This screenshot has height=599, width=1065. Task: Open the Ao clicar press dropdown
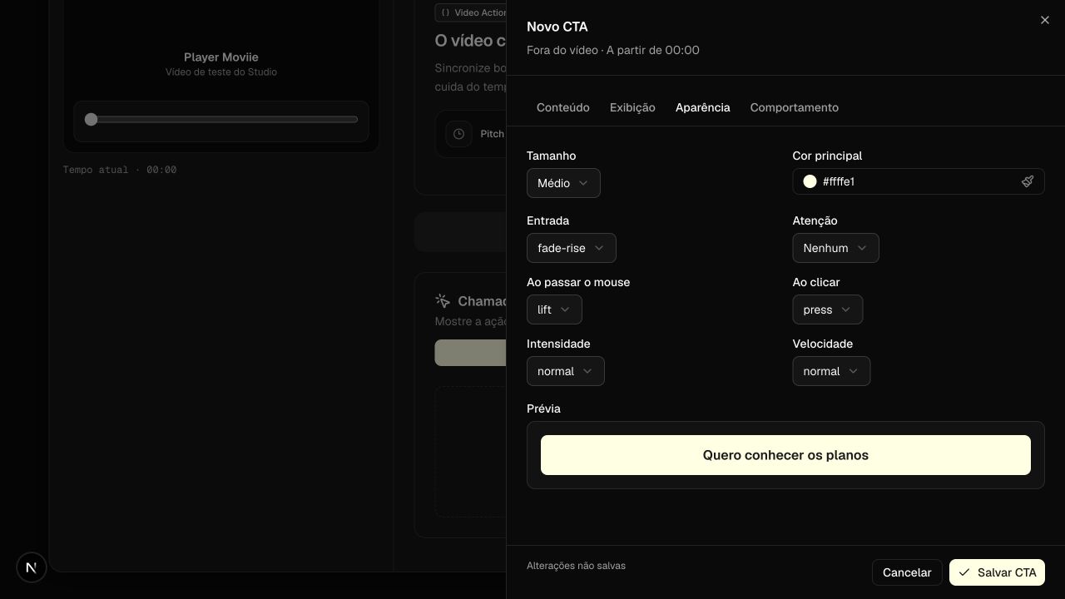827,309
